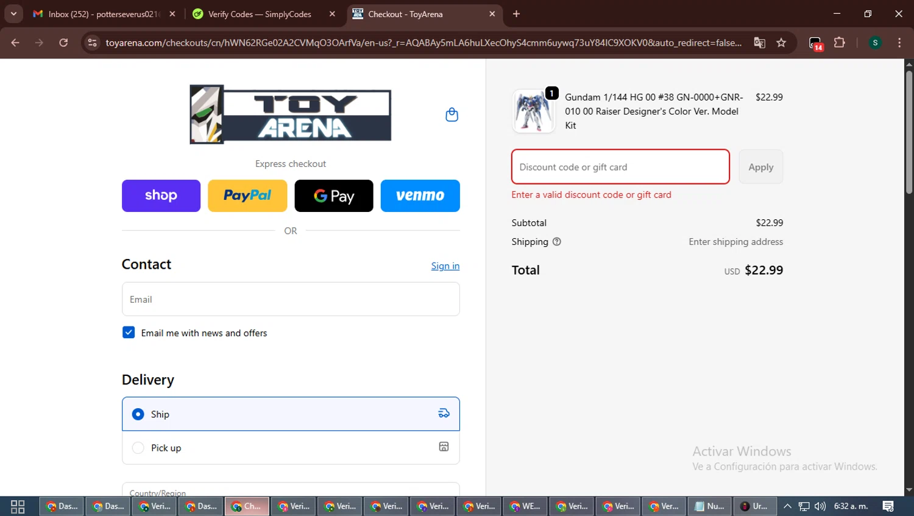
Task: Close the Checkout ToyArena tab
Action: [492, 14]
